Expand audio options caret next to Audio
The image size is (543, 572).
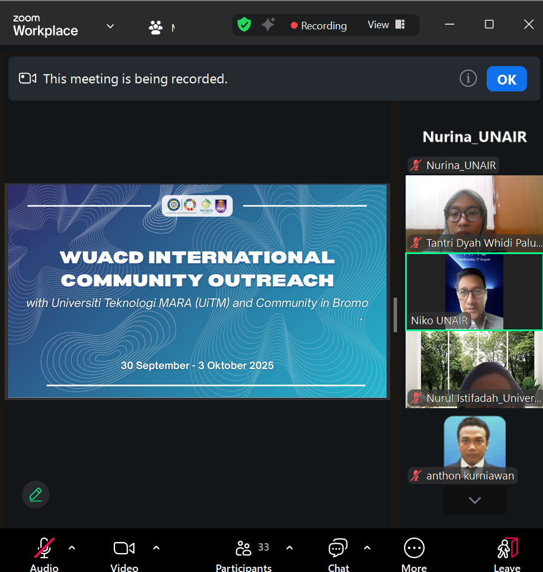(x=72, y=548)
